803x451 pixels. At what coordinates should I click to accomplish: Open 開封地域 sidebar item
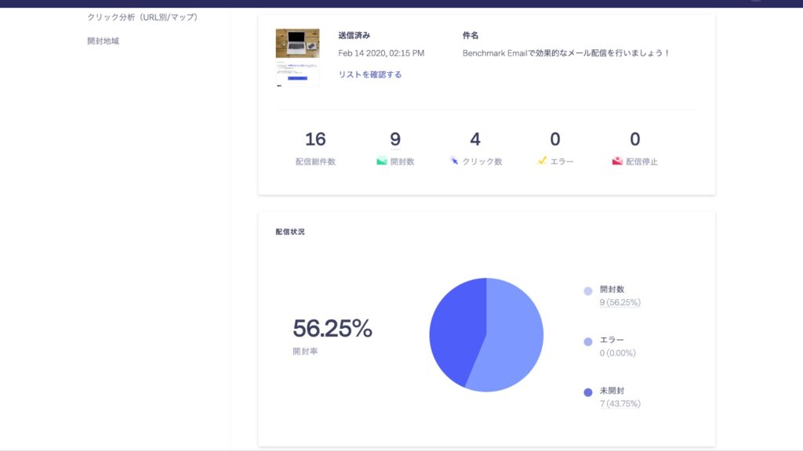[x=103, y=41]
